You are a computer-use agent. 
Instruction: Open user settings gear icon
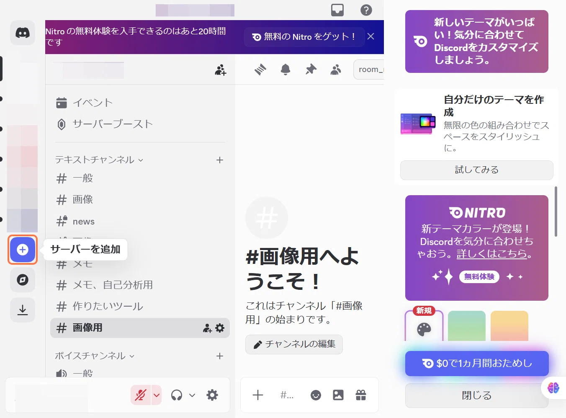212,395
